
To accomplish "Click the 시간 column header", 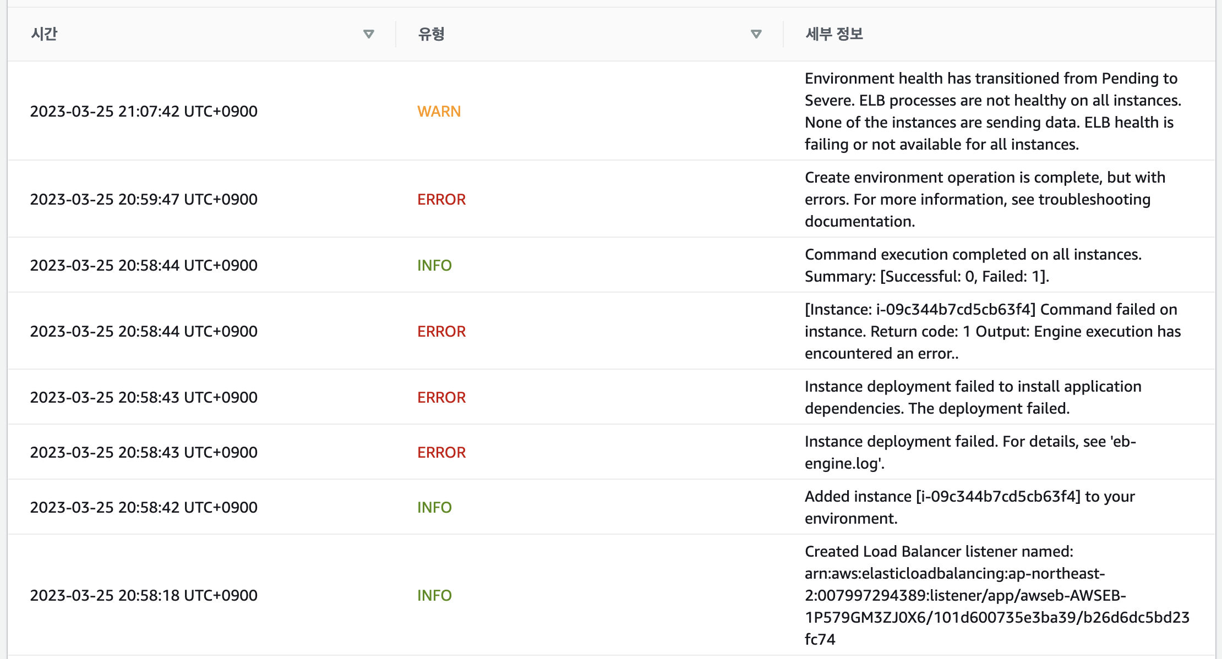I will point(44,34).
